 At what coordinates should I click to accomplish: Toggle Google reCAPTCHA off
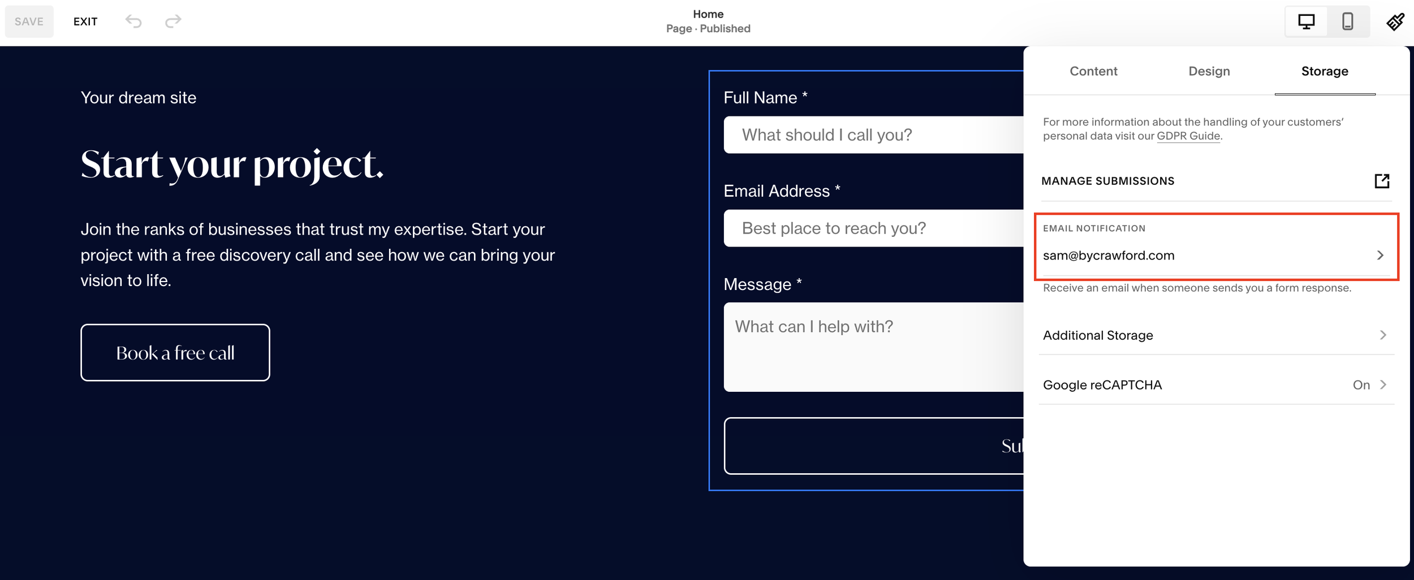click(1361, 384)
